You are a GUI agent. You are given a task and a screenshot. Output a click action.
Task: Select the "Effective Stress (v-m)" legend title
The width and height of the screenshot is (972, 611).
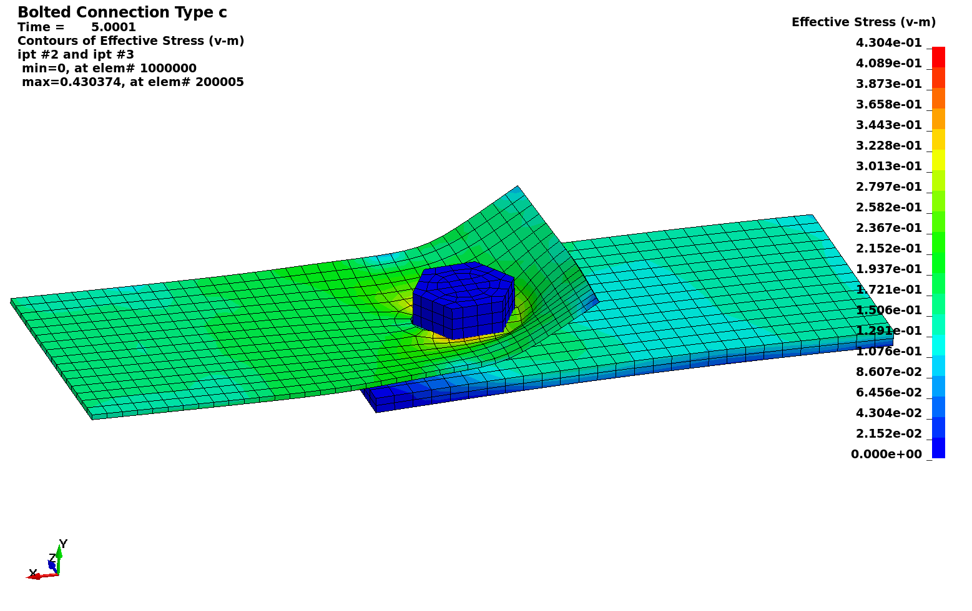coord(863,22)
